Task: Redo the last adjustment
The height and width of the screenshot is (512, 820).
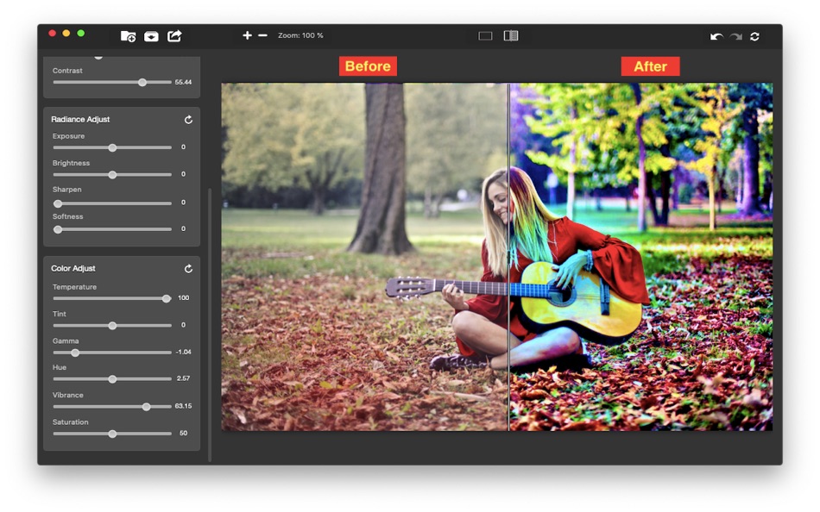Action: tap(735, 36)
